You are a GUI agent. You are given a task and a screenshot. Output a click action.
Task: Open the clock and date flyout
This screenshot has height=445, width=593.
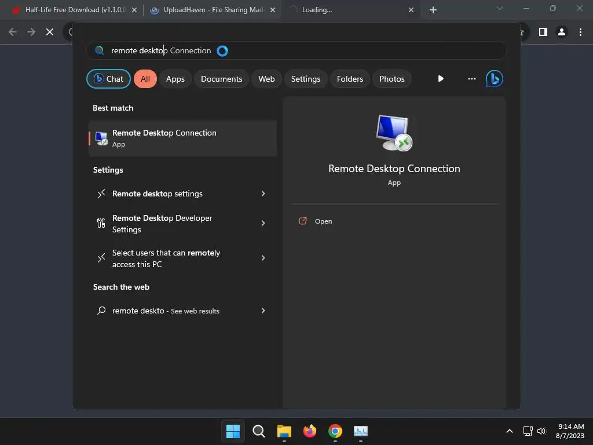click(x=570, y=431)
